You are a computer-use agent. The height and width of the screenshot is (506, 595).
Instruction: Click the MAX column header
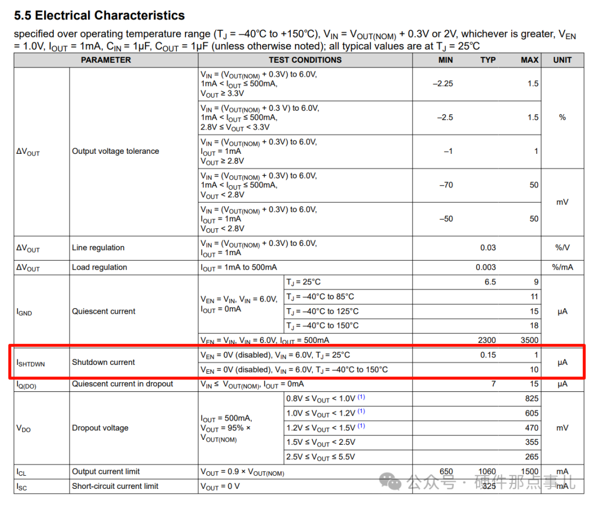point(529,60)
